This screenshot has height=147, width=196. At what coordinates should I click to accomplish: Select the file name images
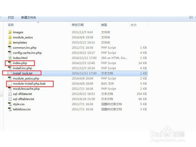pyautogui.click(x=18, y=32)
